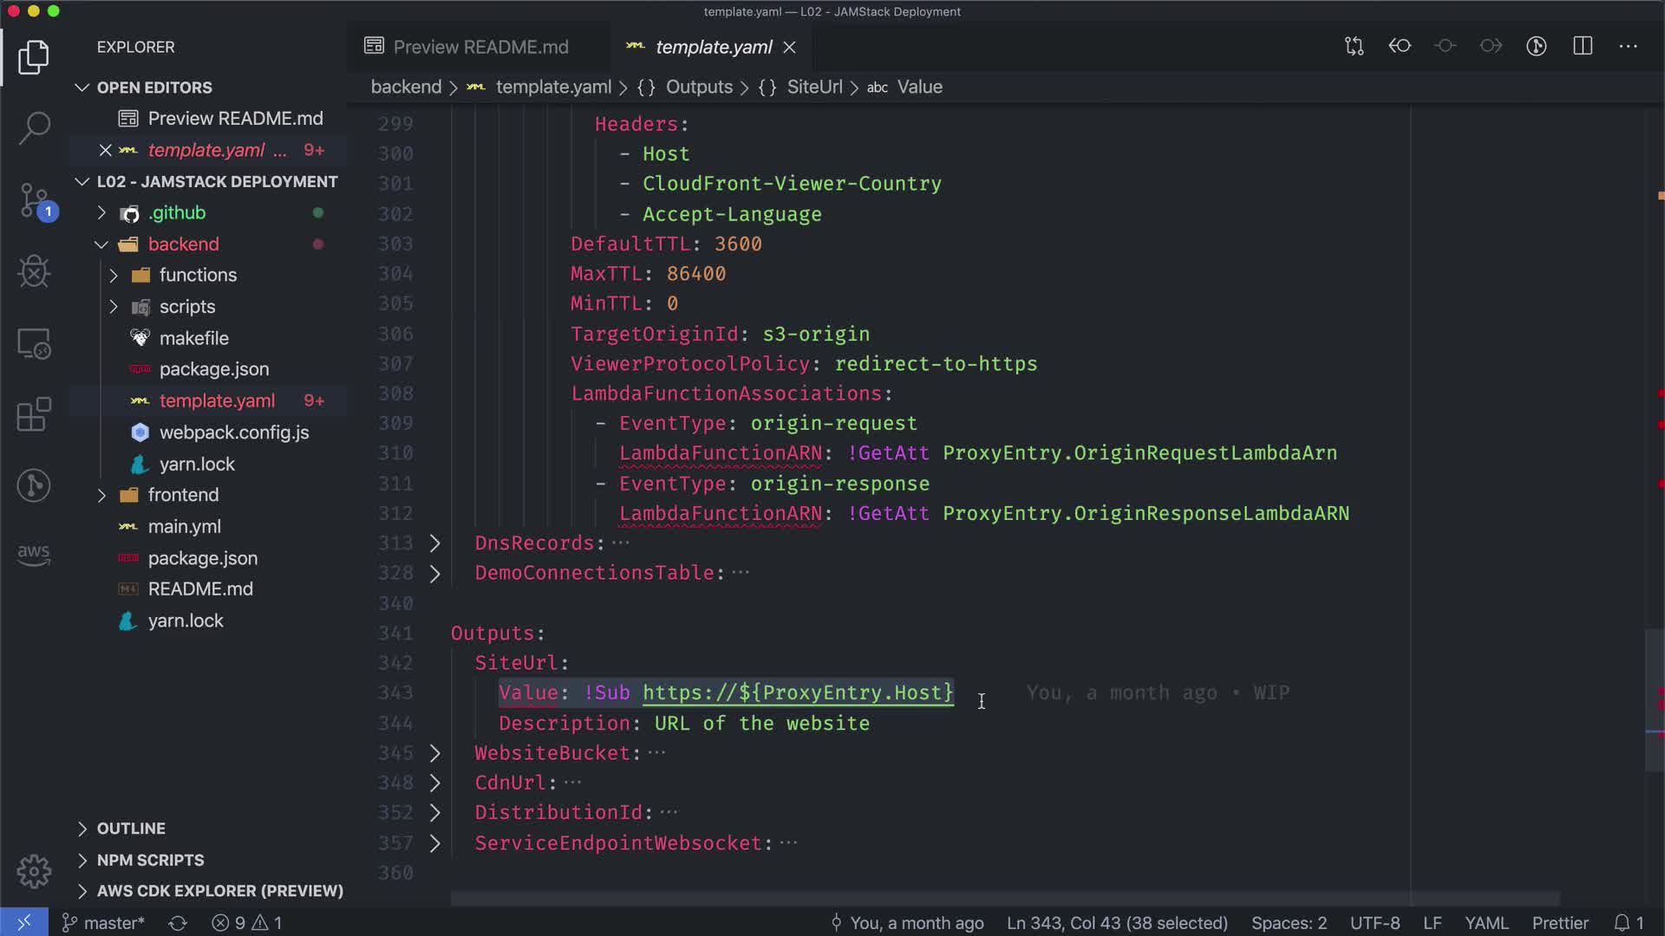Switch to the Preview README.md tab
The image size is (1665, 936).
(480, 47)
